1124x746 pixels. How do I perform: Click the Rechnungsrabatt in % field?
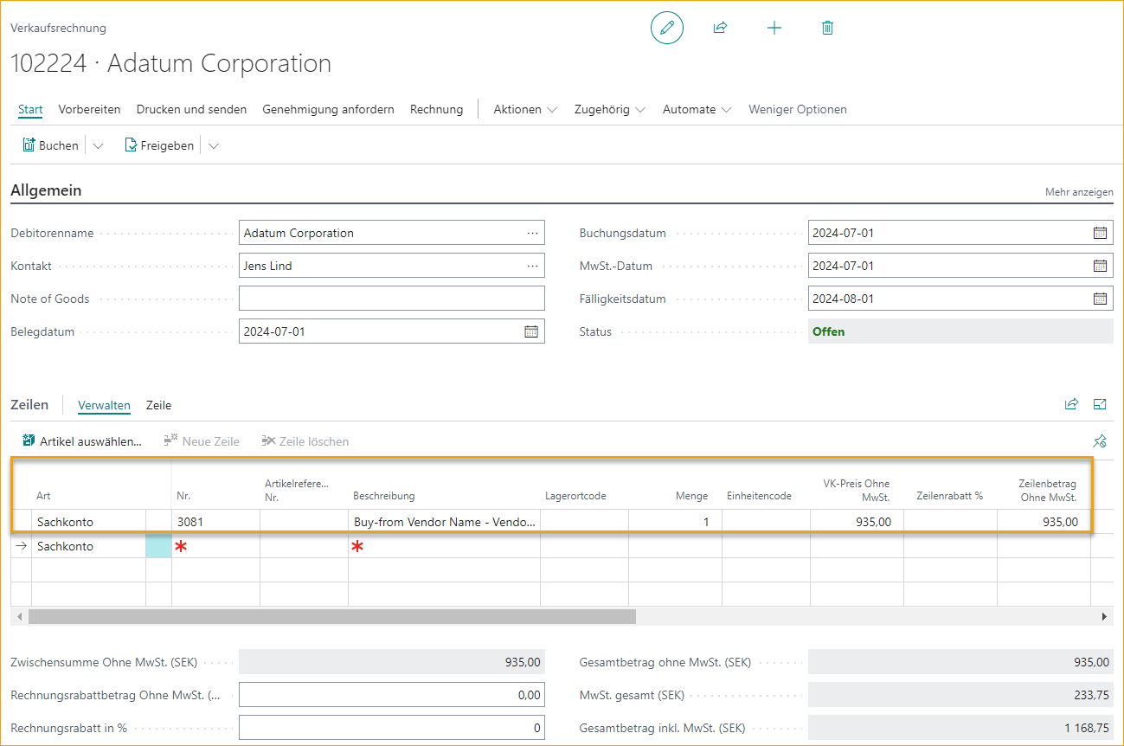392,728
